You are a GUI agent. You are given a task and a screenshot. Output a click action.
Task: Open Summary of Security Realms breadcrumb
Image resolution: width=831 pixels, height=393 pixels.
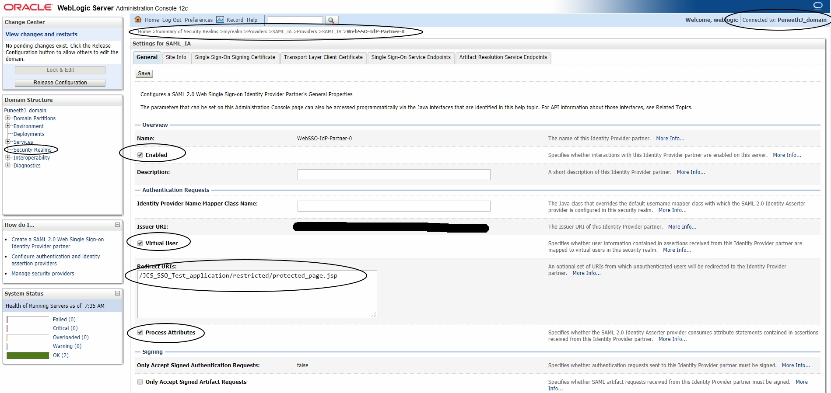(x=187, y=31)
